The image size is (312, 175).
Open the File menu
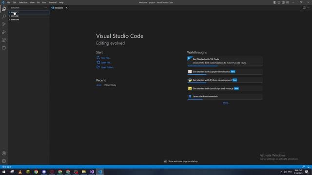pos(9,2)
